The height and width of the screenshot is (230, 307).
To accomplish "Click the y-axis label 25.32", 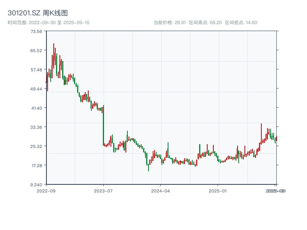I will (x=36, y=146).
